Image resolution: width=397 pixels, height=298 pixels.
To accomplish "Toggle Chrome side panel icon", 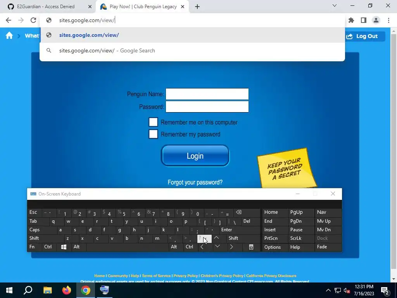I will pos(364,20).
